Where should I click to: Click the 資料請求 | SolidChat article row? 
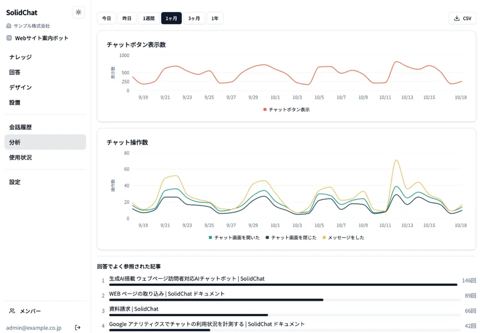(x=134, y=309)
